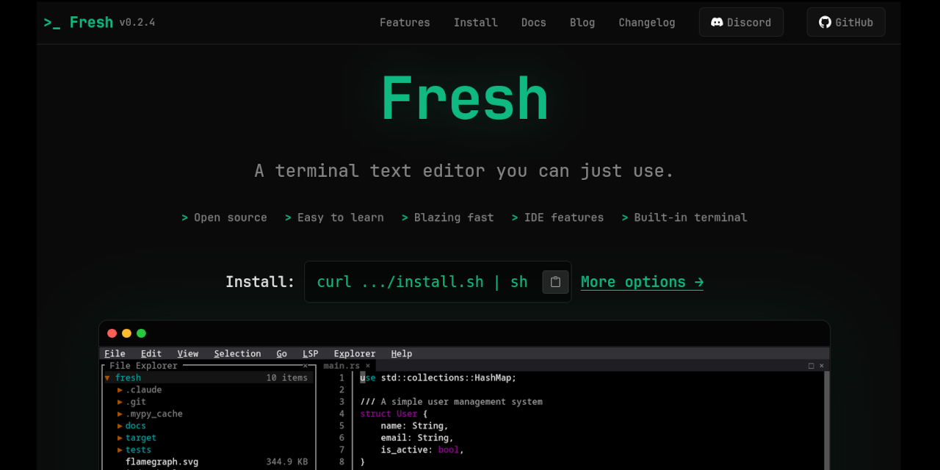This screenshot has height=470, width=940.
Task: Open the GitHub repository button
Action: (845, 22)
